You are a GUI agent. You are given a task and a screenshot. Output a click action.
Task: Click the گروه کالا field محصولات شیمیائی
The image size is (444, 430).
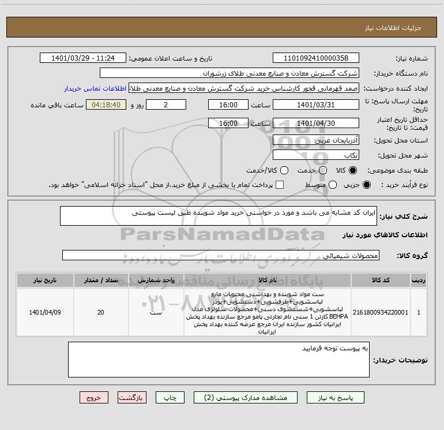tap(221, 255)
